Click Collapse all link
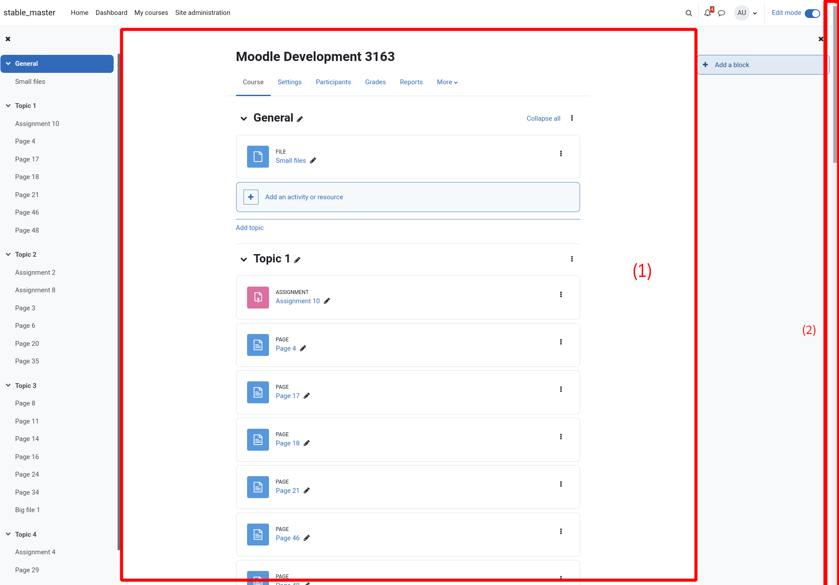 (544, 118)
